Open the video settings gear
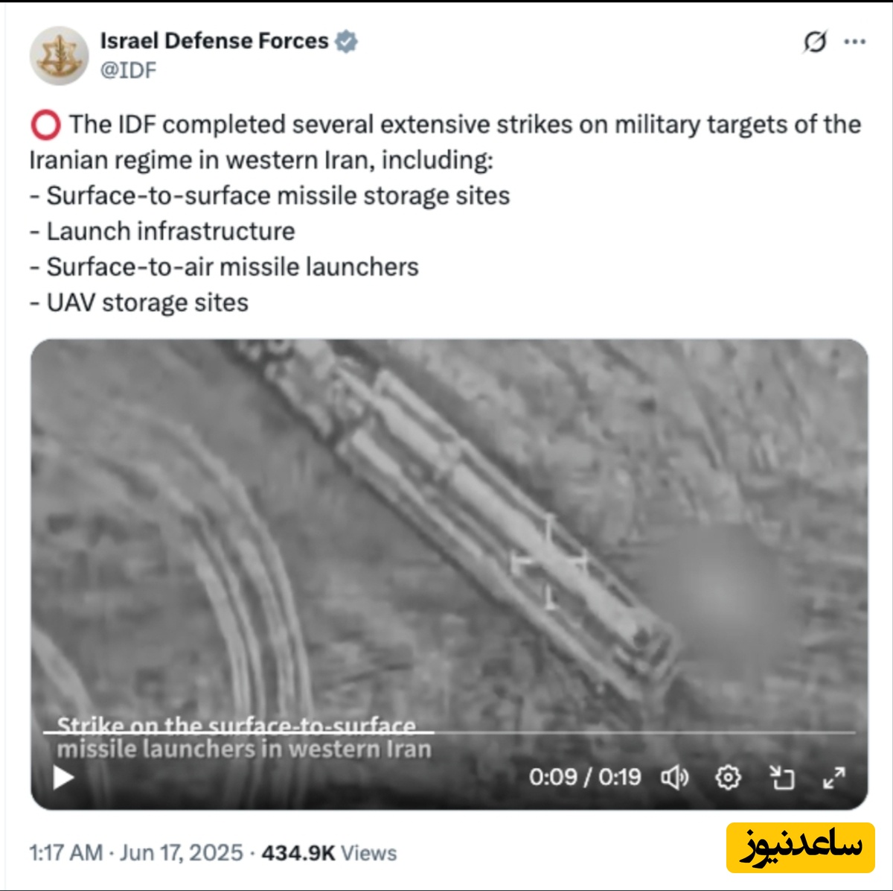893x891 pixels. tap(728, 778)
